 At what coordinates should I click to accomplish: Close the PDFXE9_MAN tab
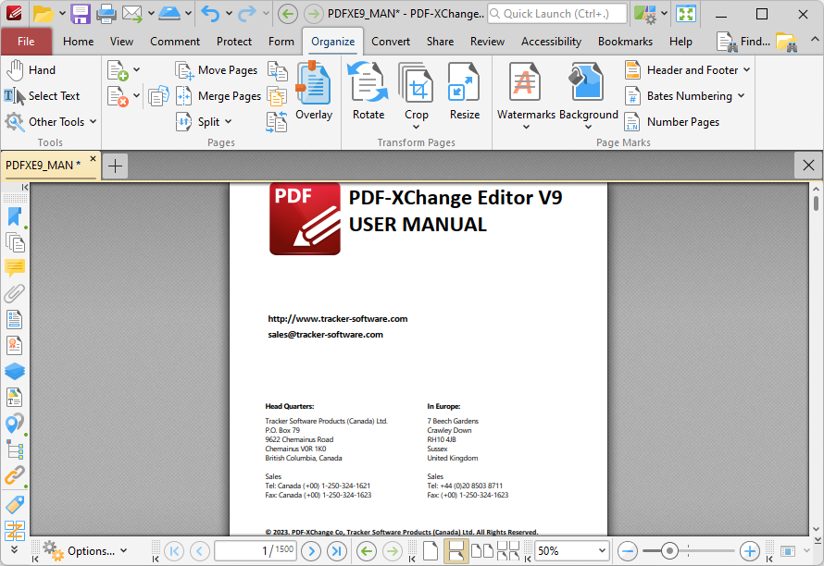click(93, 158)
